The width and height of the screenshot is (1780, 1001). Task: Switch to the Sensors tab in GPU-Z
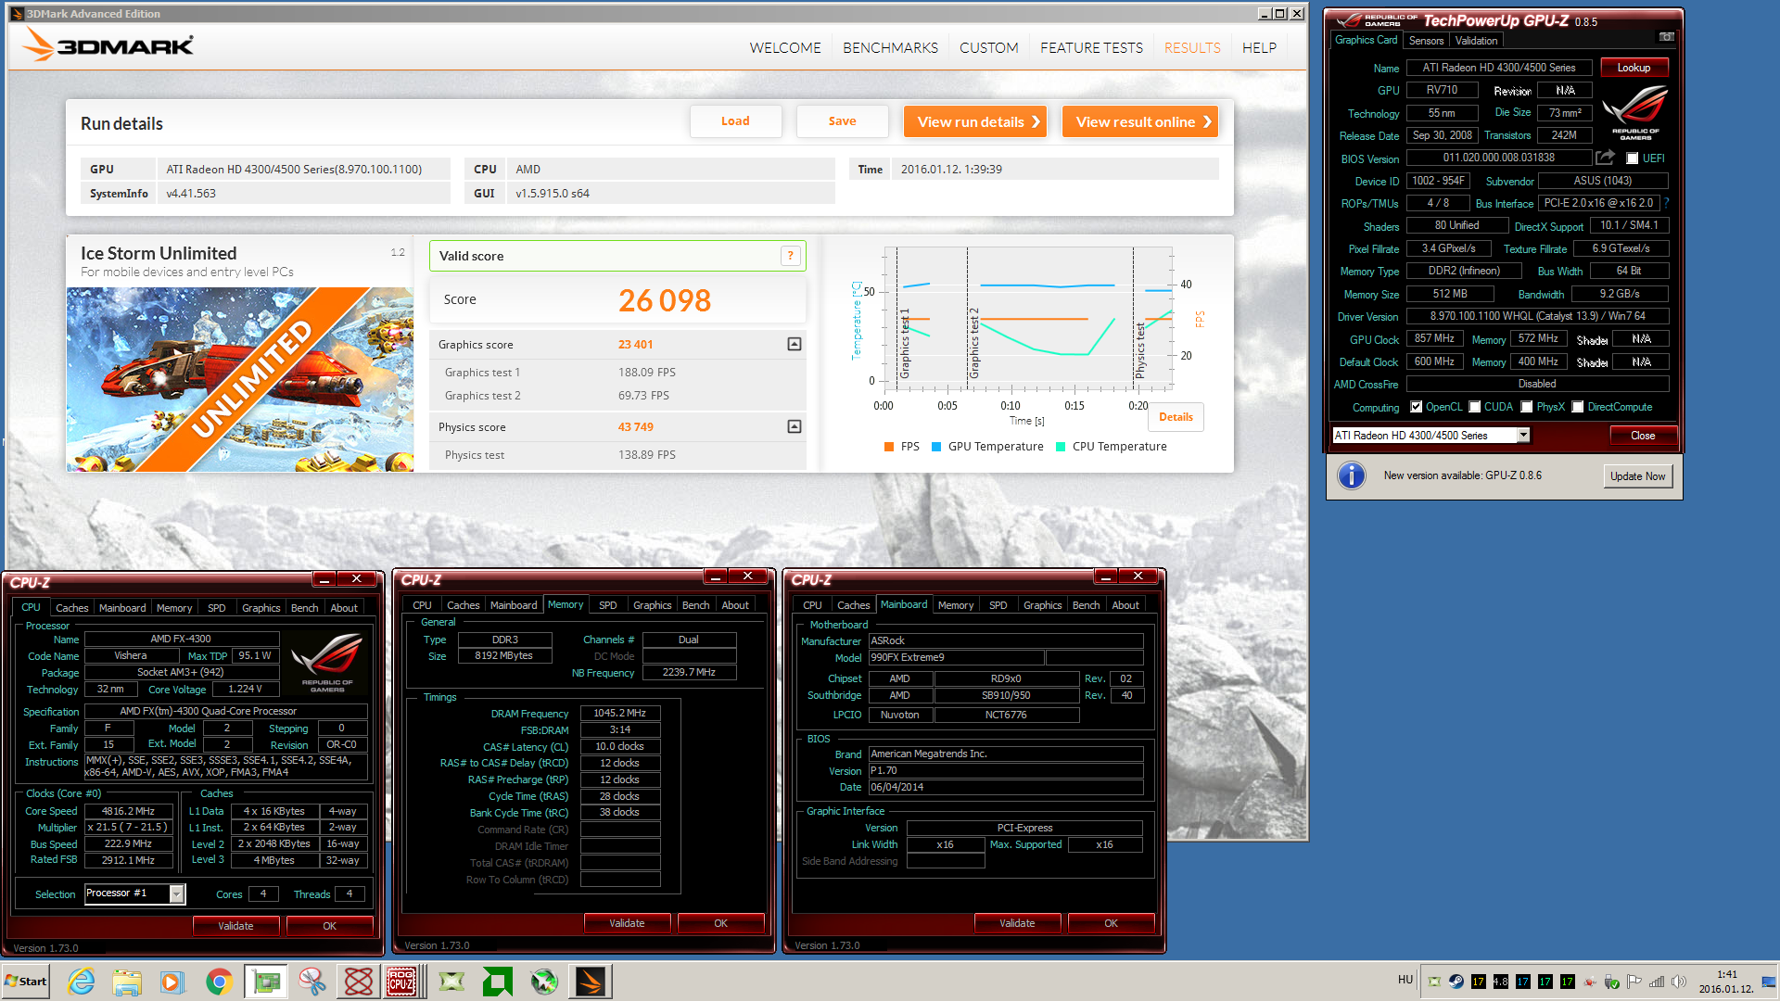(1426, 41)
